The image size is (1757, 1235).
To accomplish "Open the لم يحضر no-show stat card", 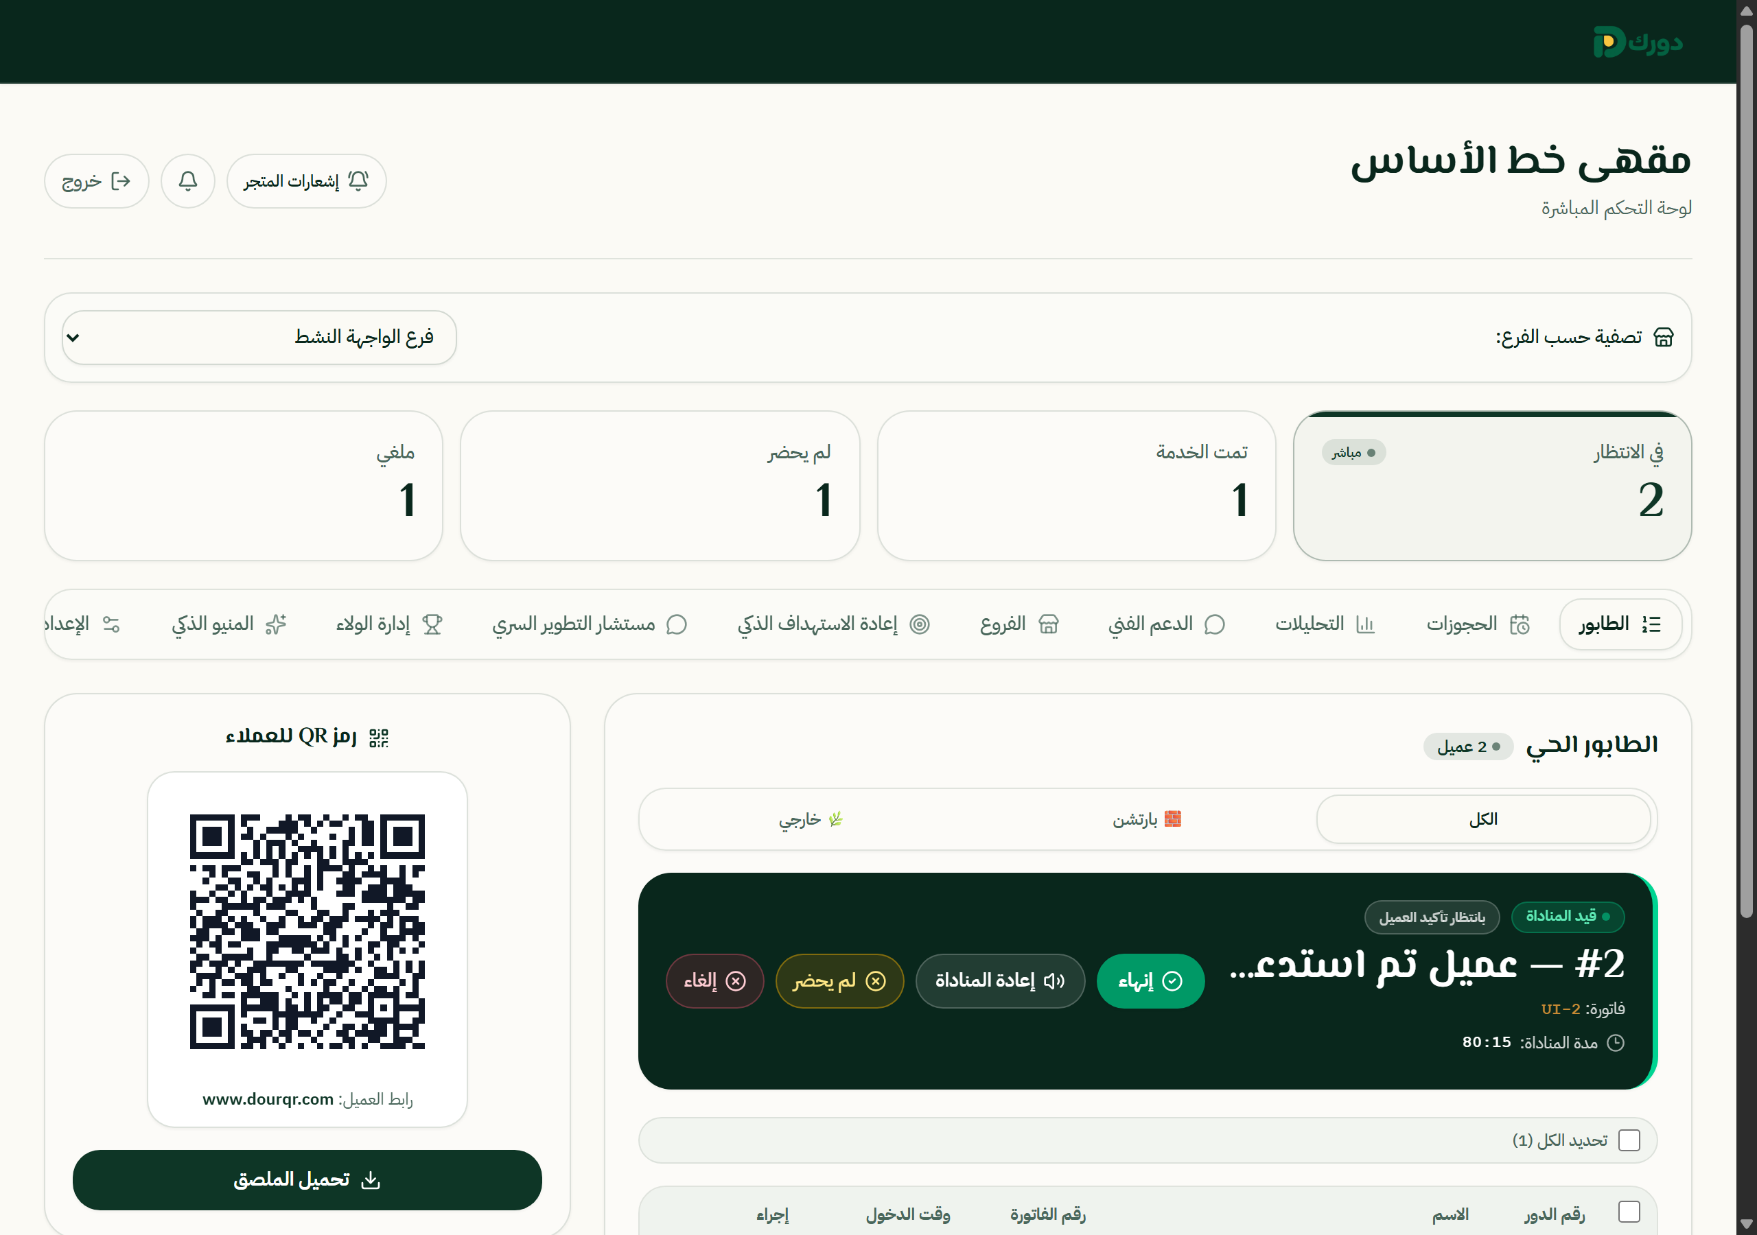I will [x=660, y=486].
